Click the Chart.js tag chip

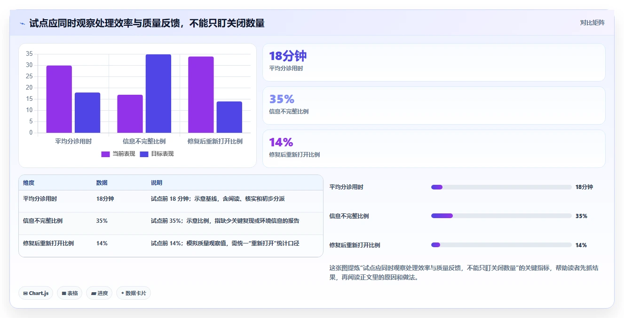click(x=36, y=293)
